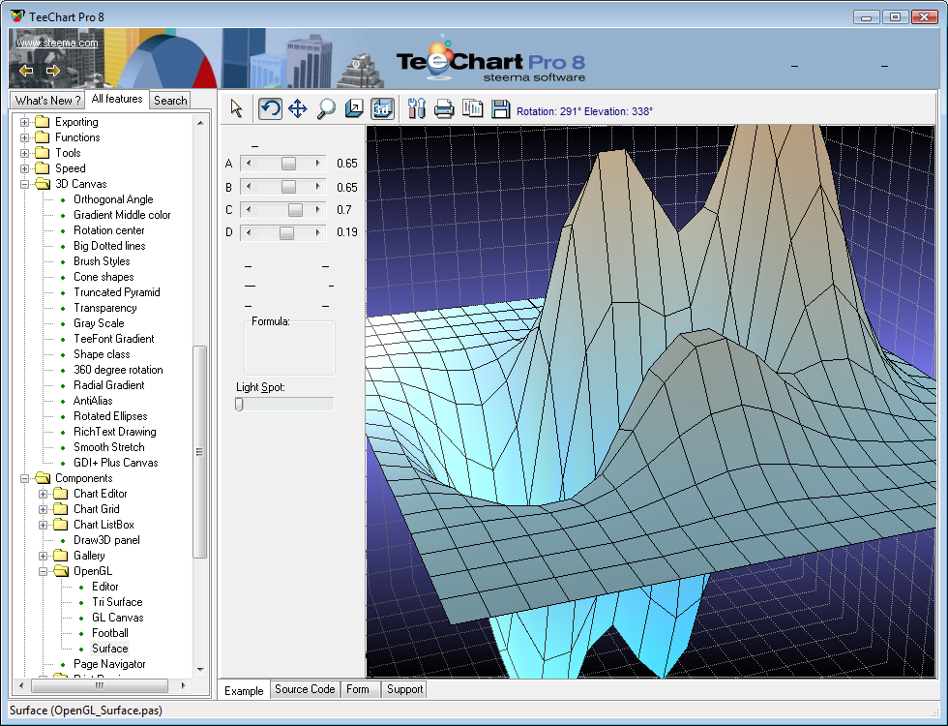Select the Normal arrow pointer tool

tap(237, 109)
